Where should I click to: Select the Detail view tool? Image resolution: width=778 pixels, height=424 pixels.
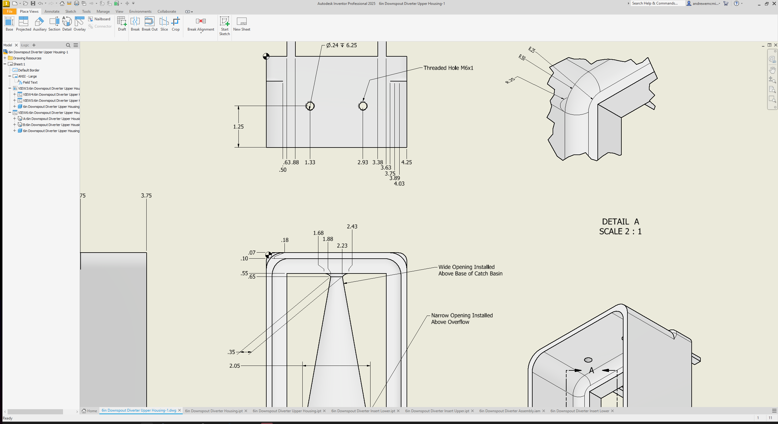coord(67,24)
